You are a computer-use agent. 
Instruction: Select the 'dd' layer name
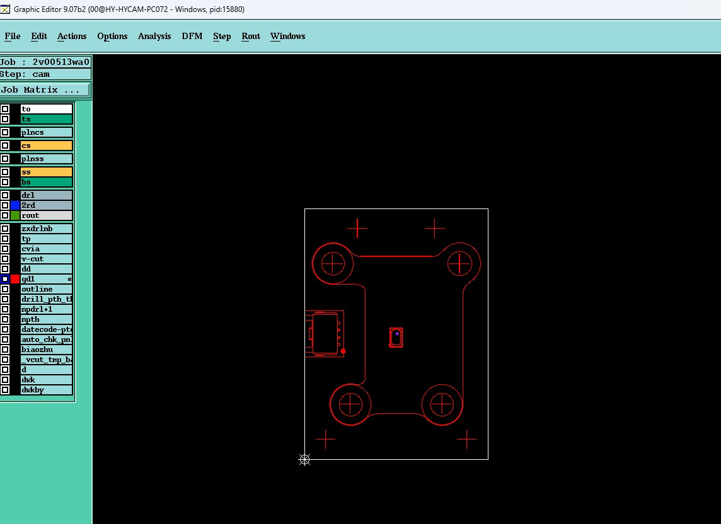[47, 269]
